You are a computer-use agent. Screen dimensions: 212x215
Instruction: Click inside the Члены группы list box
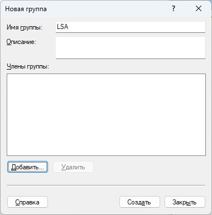click(106, 115)
